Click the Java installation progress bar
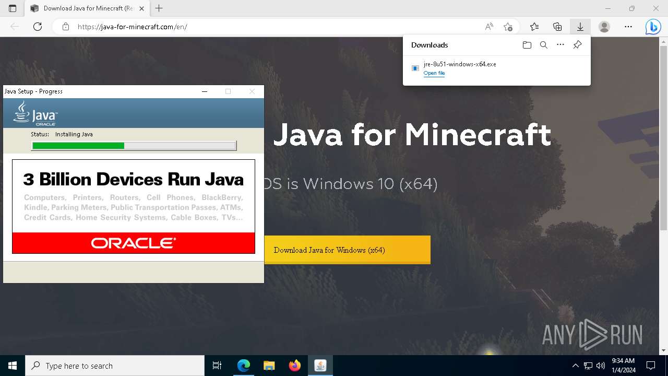Screen dimensions: 668x376 (x=134, y=146)
